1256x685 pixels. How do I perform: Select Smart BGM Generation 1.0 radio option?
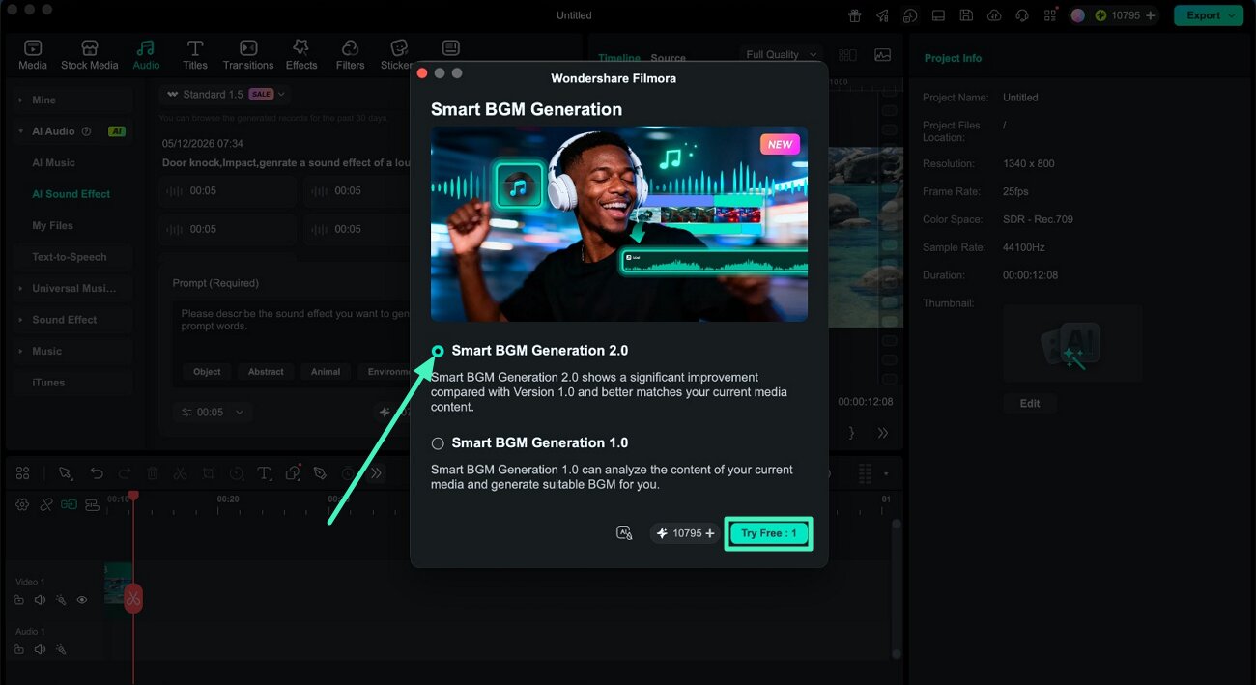438,443
